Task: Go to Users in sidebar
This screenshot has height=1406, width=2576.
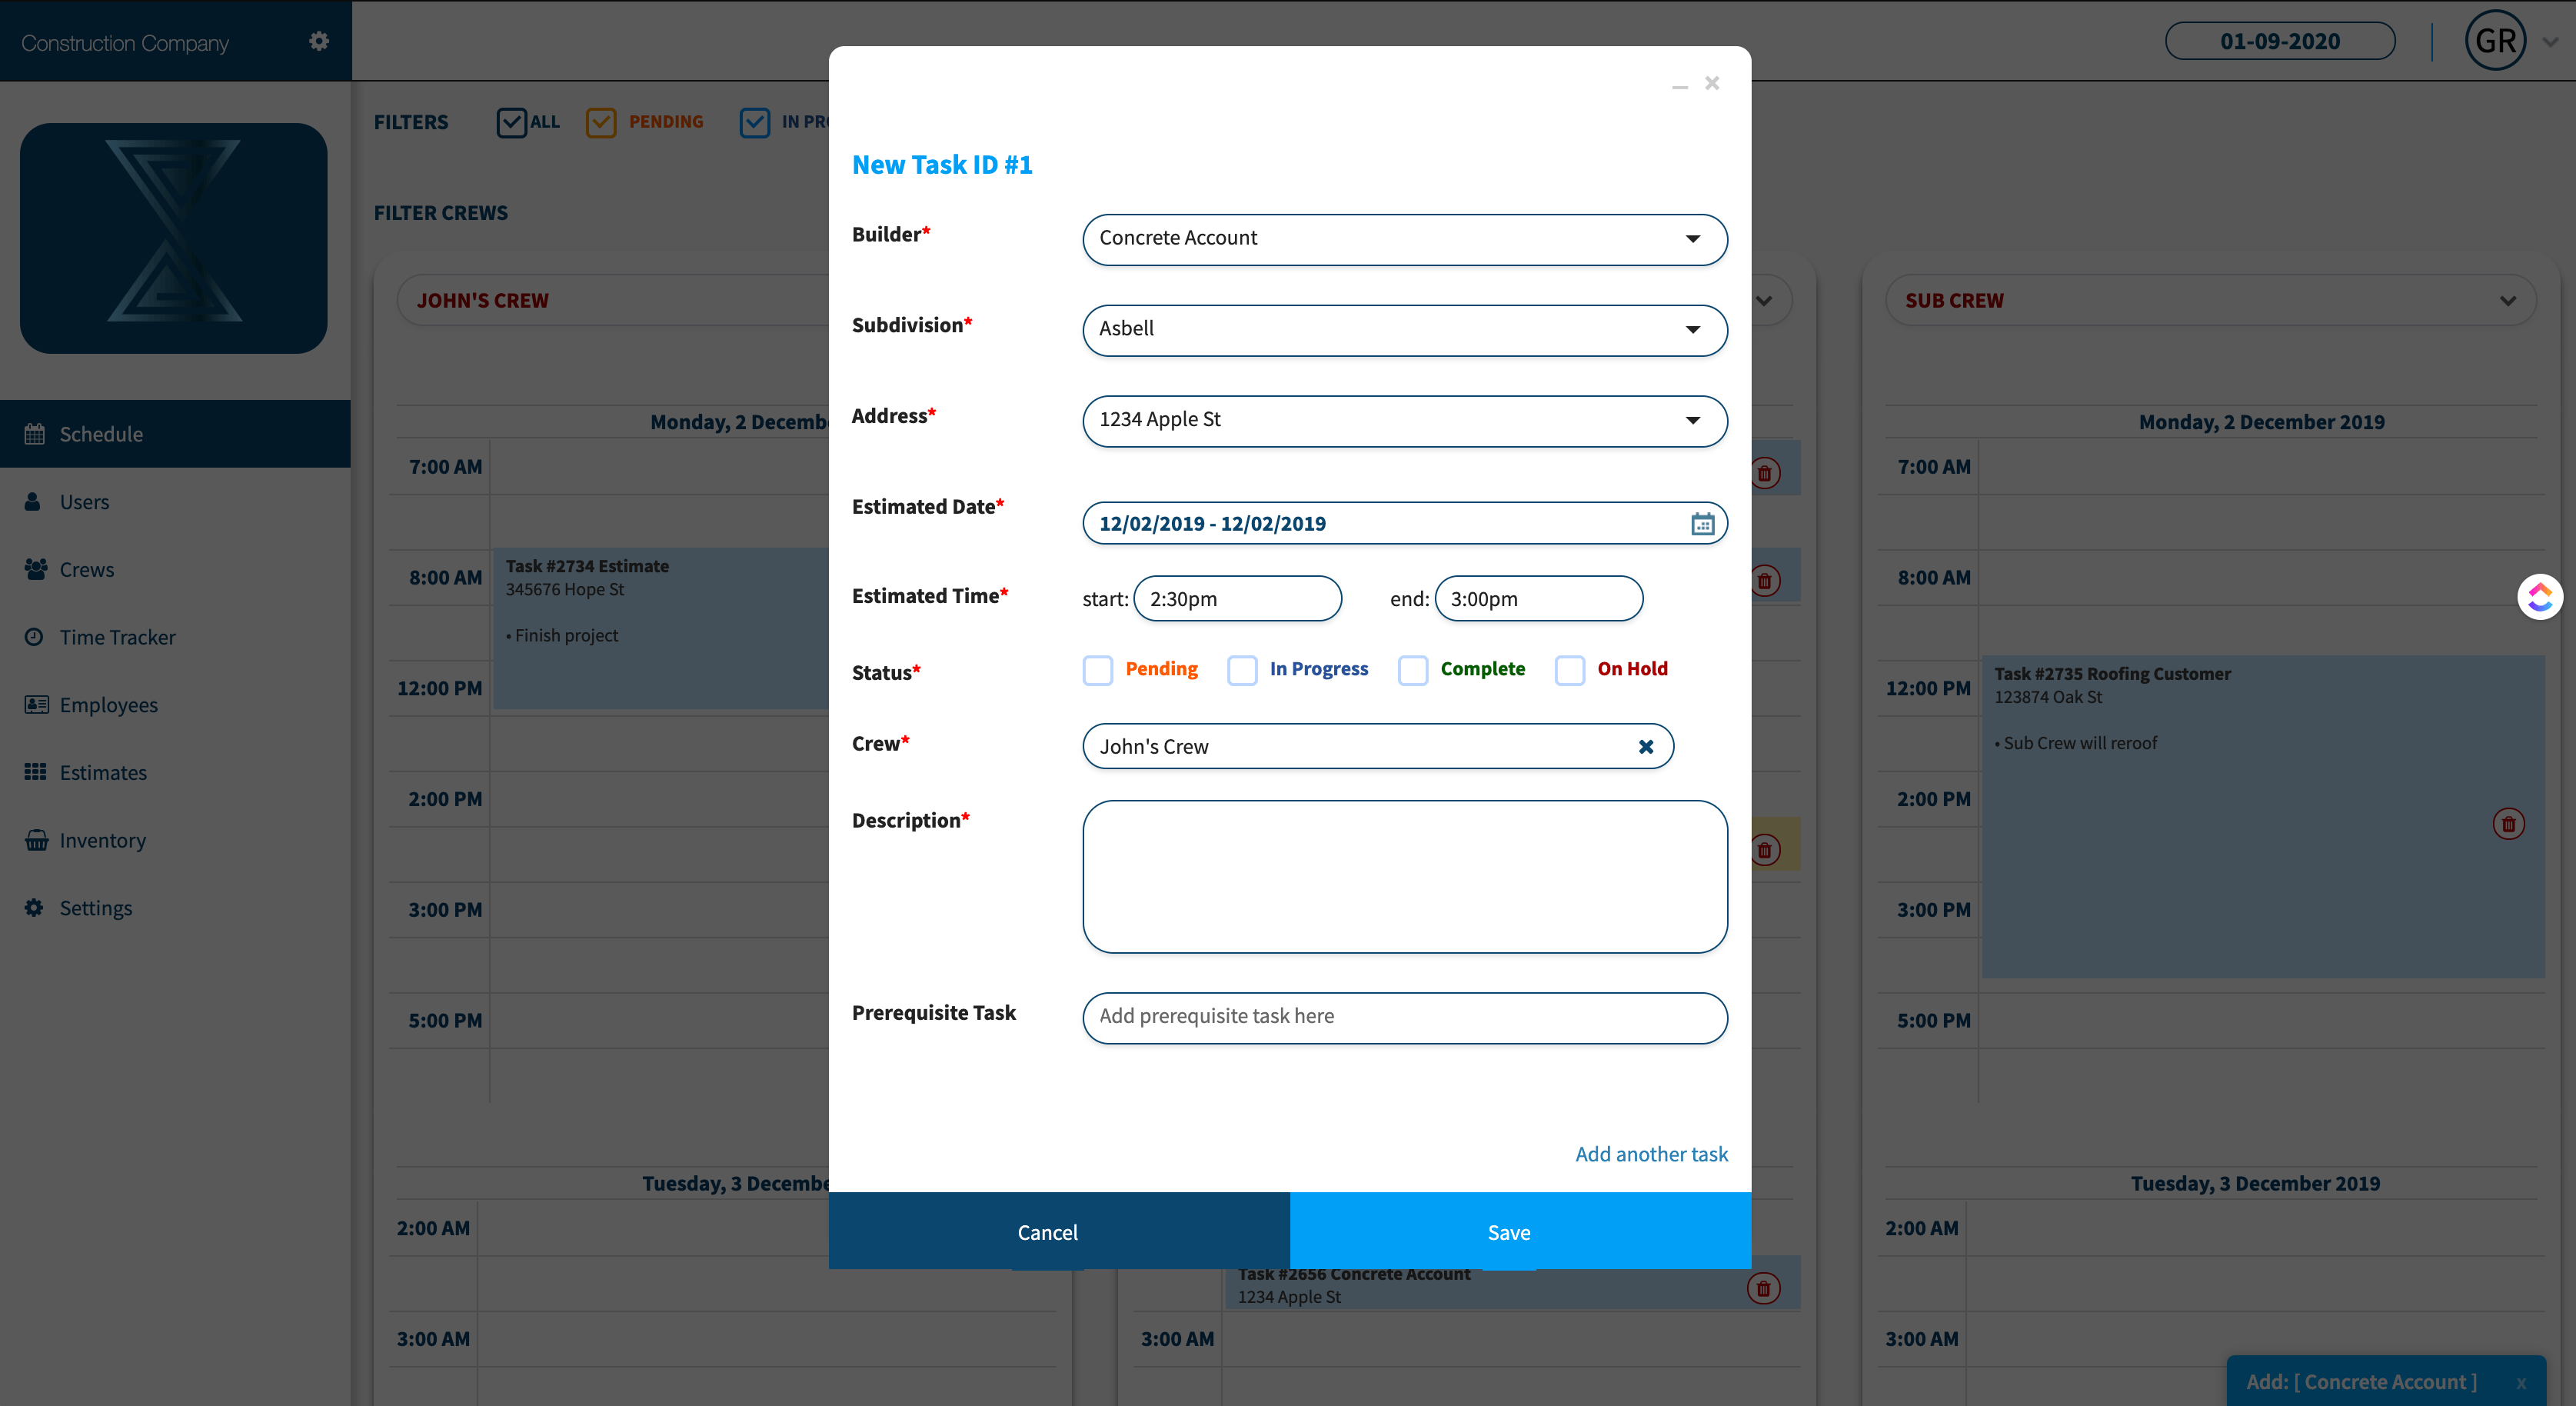Action: [84, 502]
